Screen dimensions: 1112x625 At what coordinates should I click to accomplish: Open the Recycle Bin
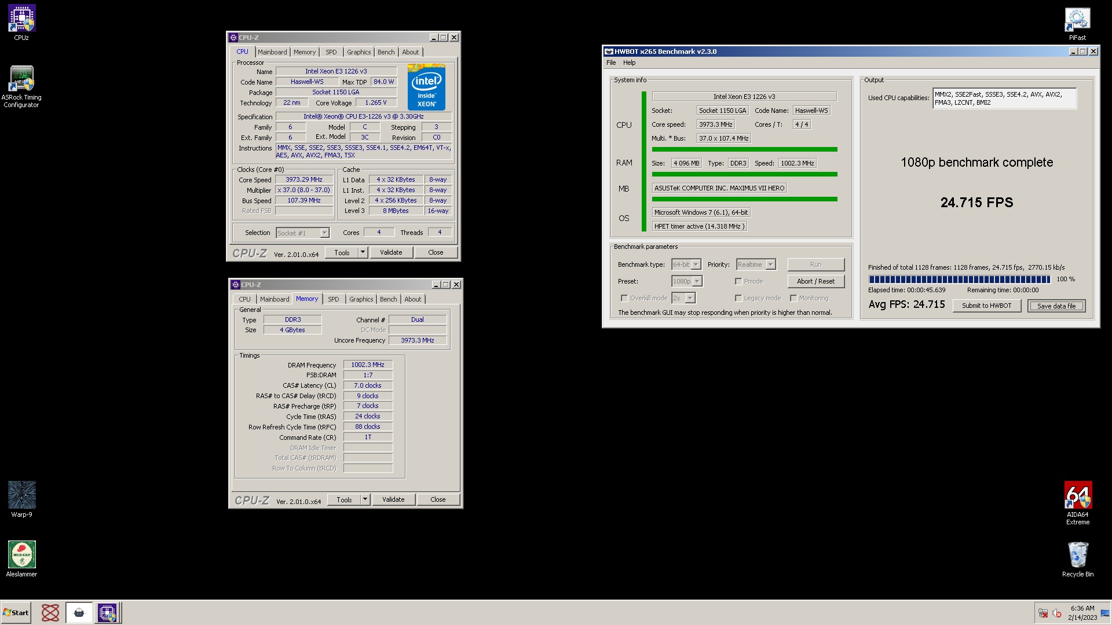coord(1078,559)
